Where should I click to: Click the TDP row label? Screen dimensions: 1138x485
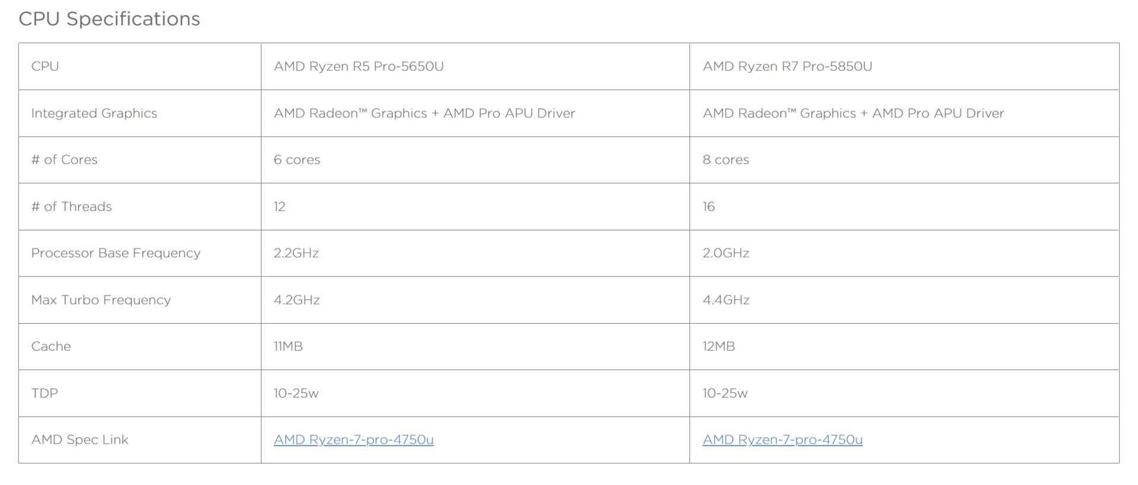(44, 393)
